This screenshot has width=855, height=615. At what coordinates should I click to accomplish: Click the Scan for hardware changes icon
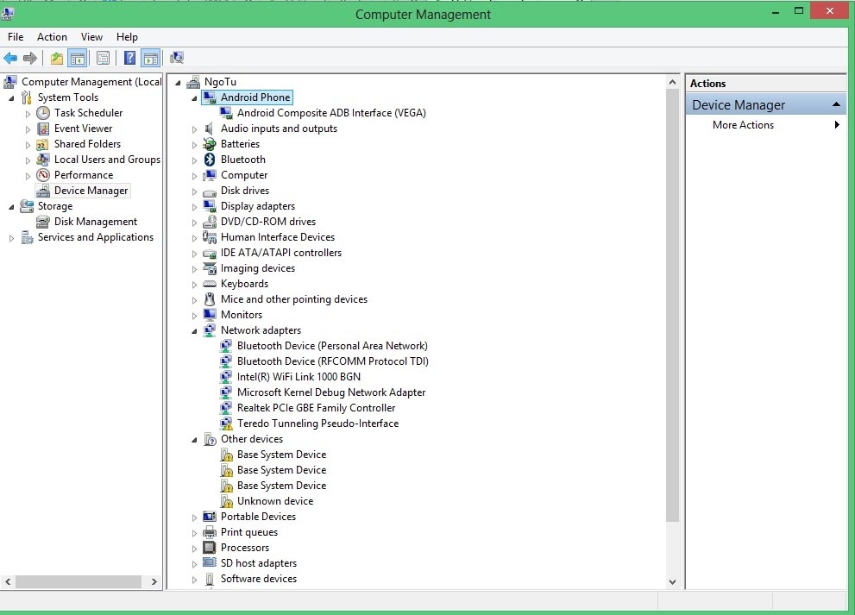177,58
